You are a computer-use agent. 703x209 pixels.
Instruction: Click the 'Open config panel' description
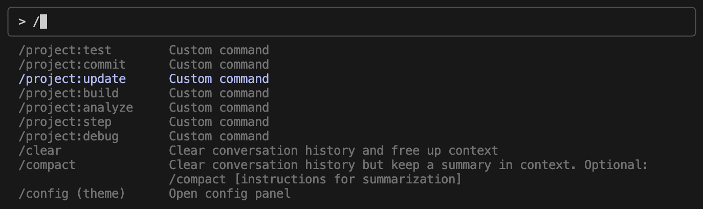230,194
